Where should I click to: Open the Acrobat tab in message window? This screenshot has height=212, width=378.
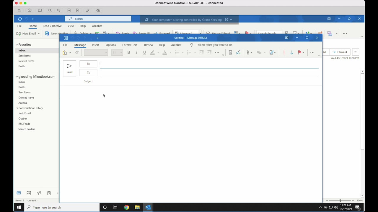(176, 45)
